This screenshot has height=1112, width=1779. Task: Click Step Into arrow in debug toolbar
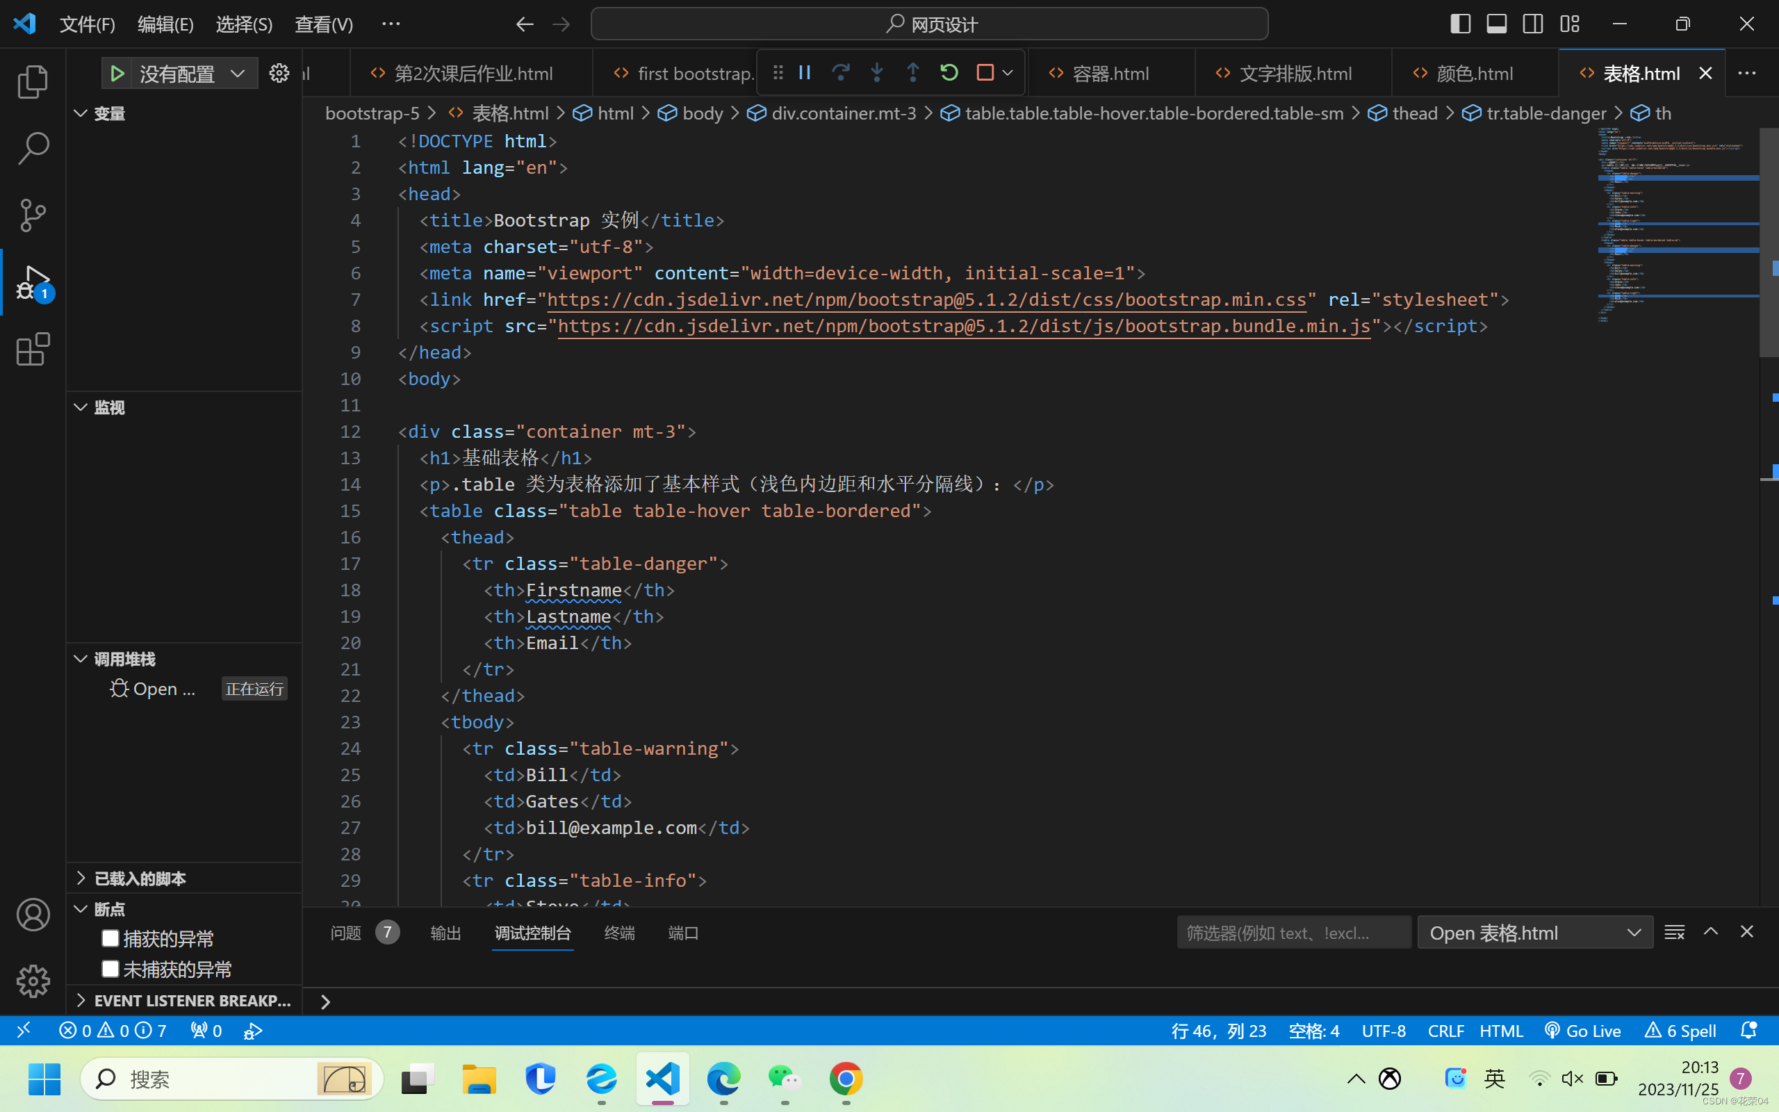tap(876, 72)
